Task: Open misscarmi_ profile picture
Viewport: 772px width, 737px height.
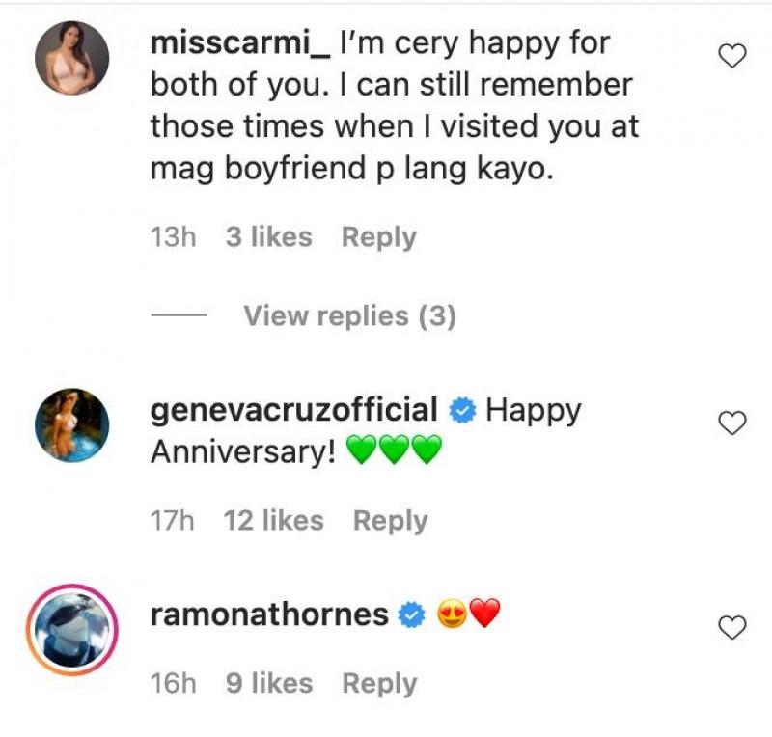Action: click(x=72, y=58)
